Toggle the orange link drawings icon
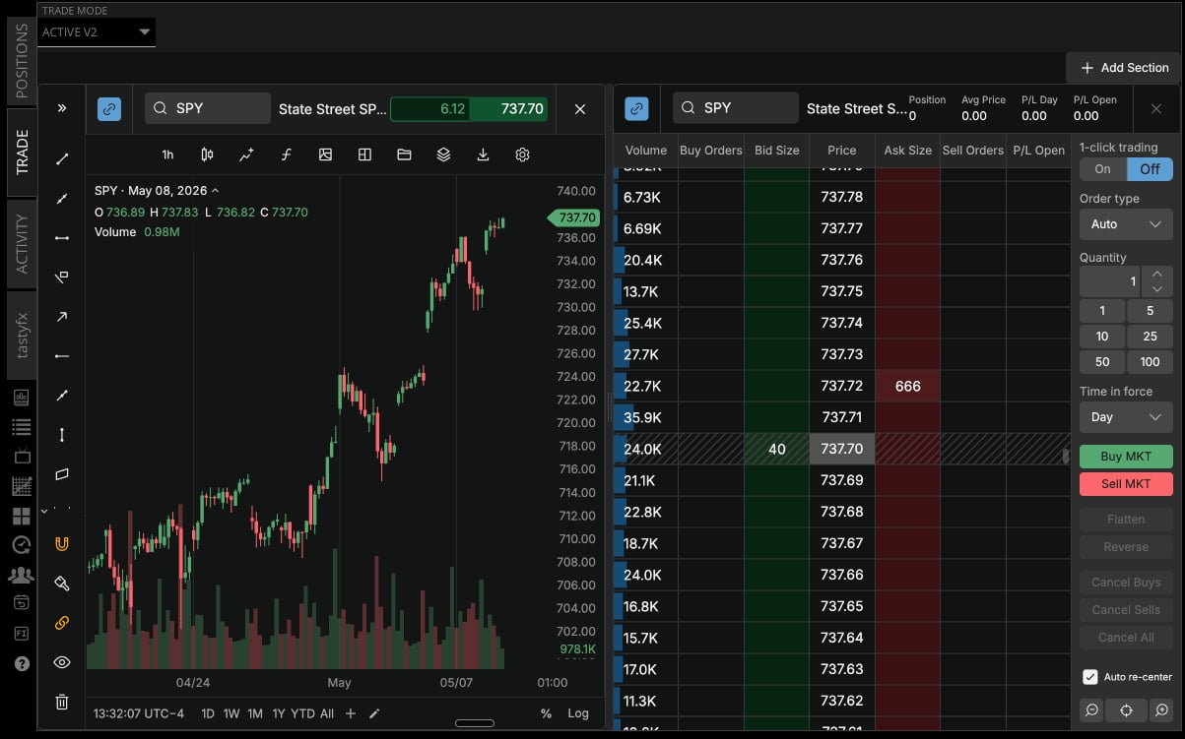 [x=62, y=623]
